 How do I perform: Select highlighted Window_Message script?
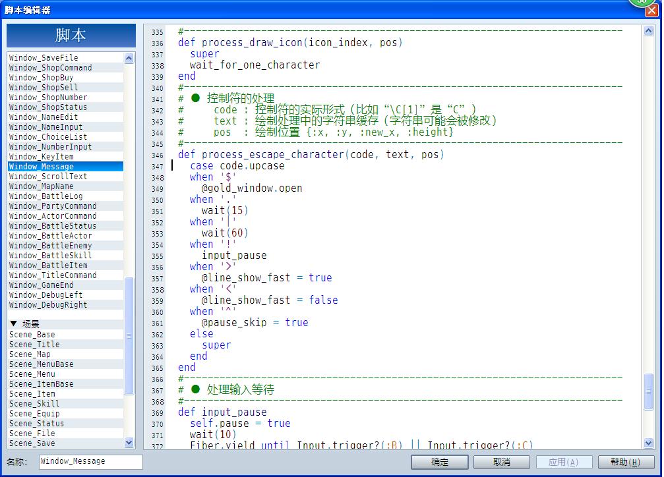click(66, 166)
